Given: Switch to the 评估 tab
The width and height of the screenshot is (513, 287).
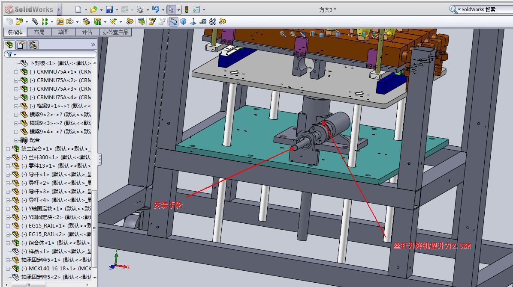Looking at the screenshot, I should pyautogui.click(x=87, y=32).
